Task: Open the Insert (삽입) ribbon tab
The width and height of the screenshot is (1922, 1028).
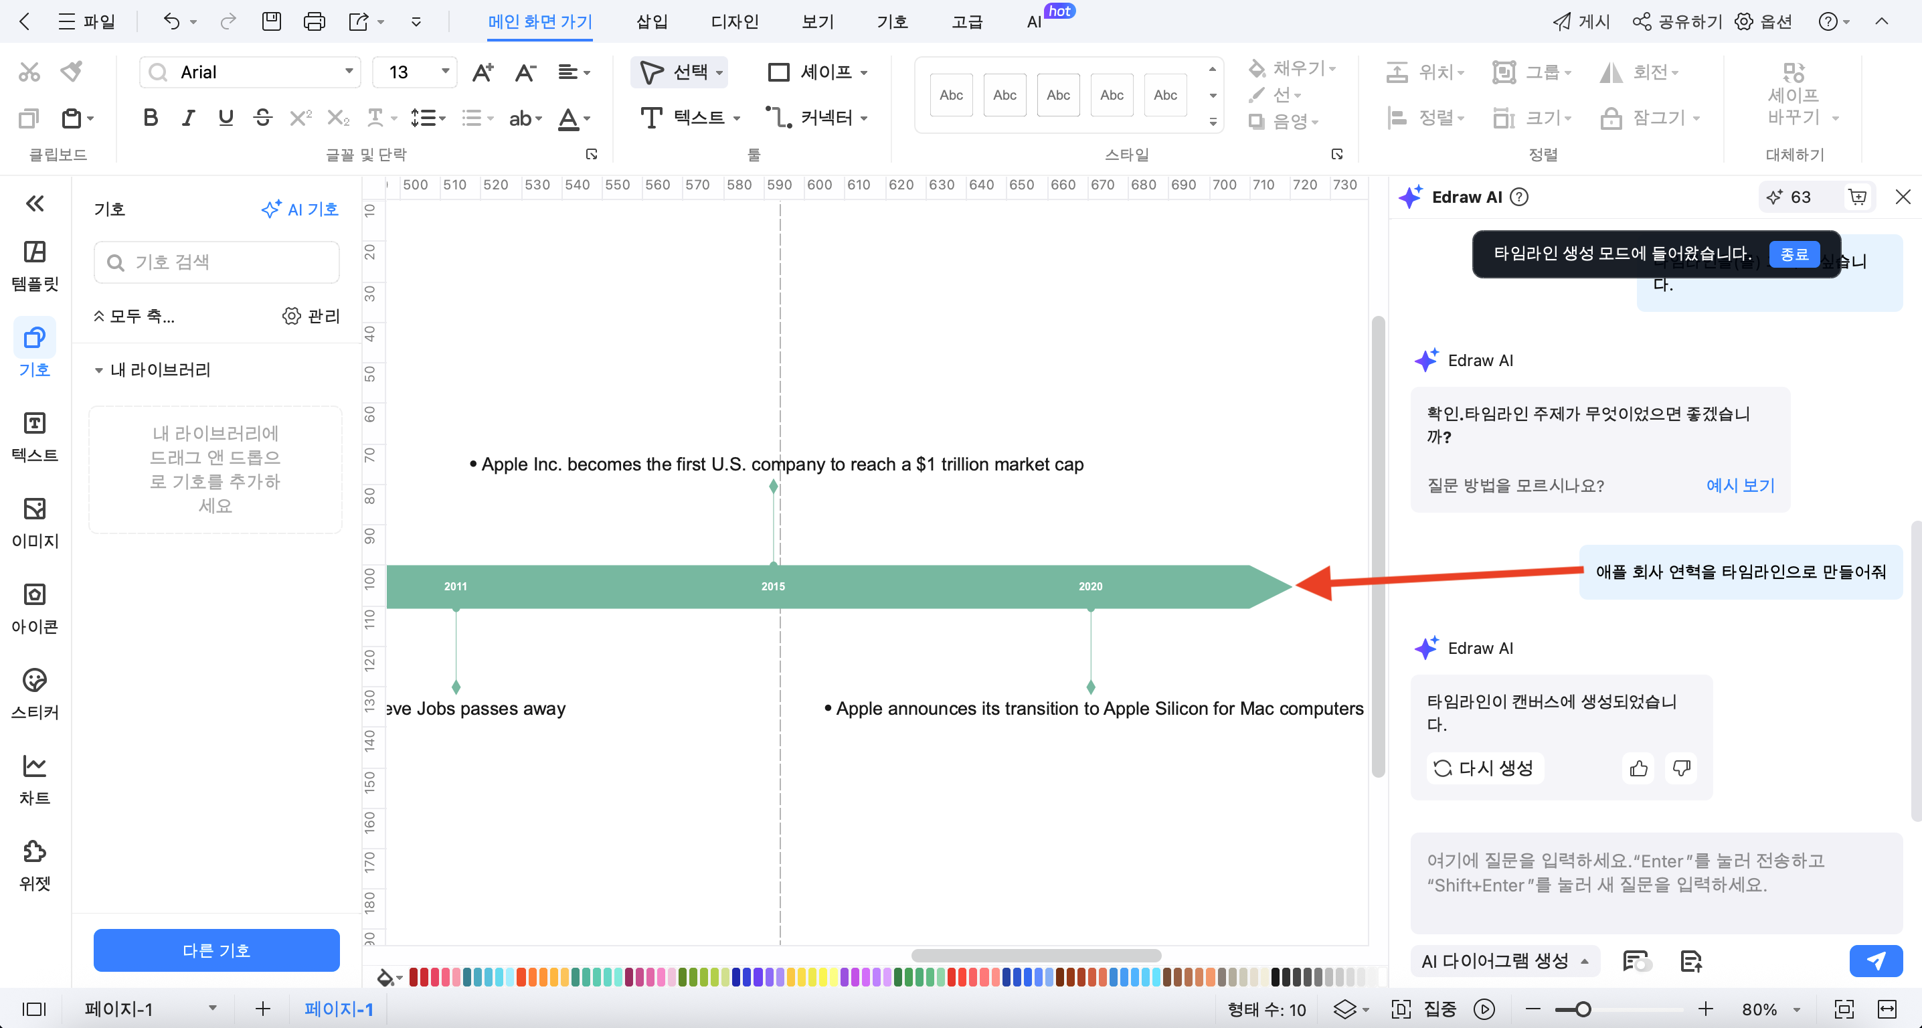Action: 651,21
